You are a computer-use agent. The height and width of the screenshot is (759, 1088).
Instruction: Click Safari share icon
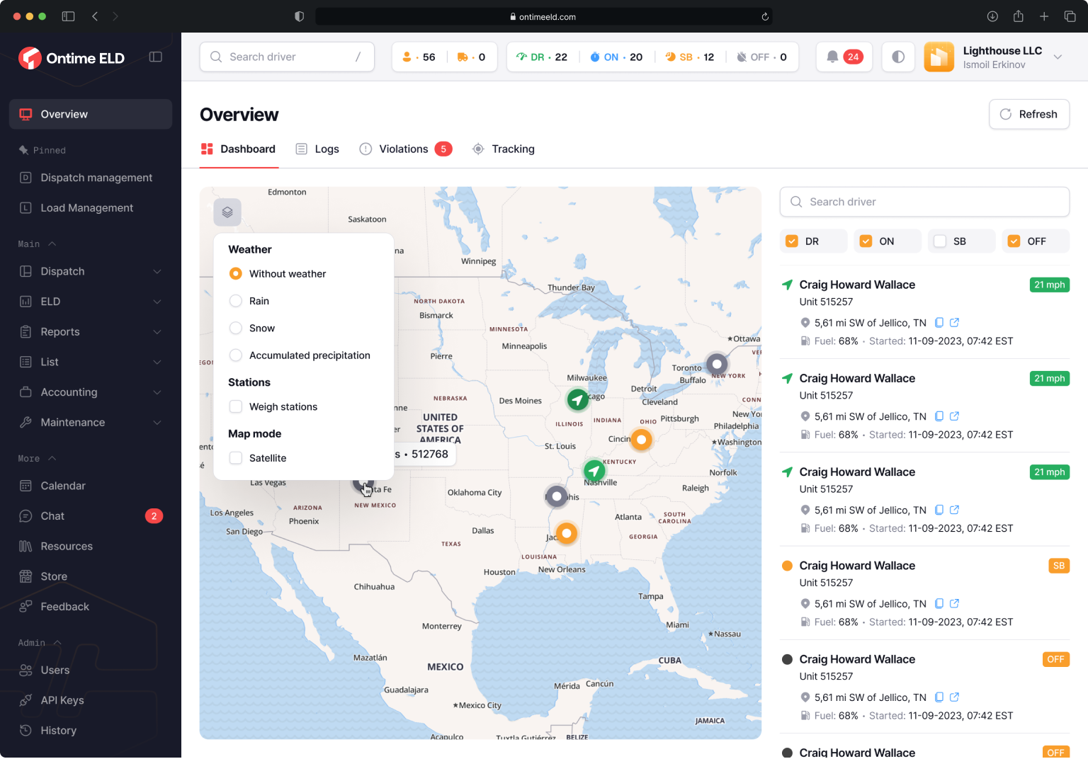point(1019,16)
